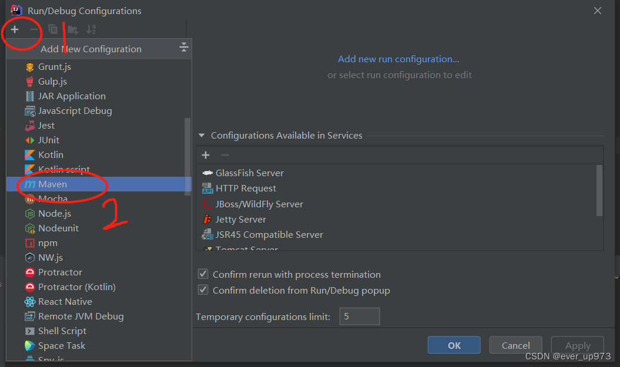Click the Apply button

[578, 345]
